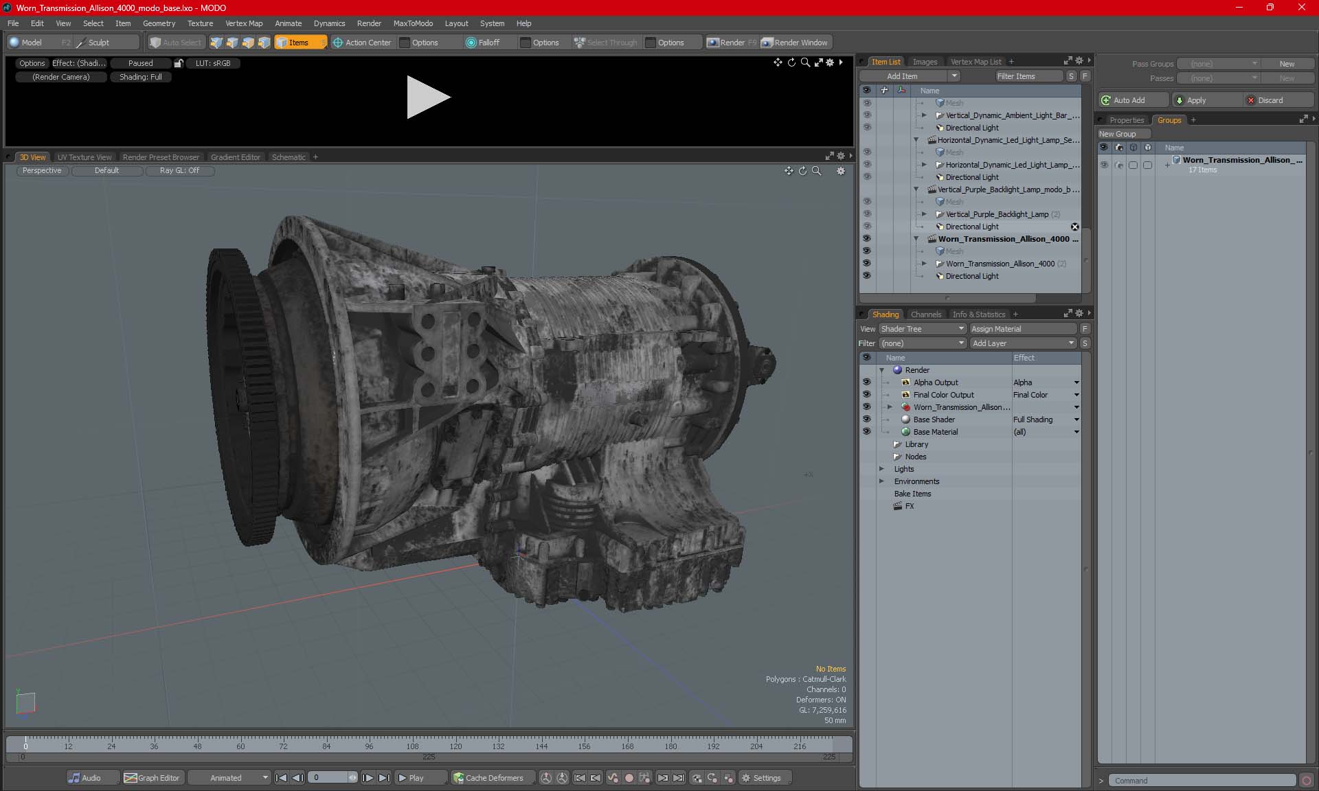Collapse Horizontal_Dynamic_Led_Light_Lamp scene
This screenshot has width=1319, height=791.
(x=916, y=140)
